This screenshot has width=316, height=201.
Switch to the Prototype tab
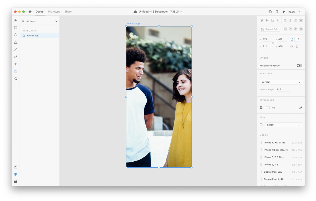click(x=54, y=12)
